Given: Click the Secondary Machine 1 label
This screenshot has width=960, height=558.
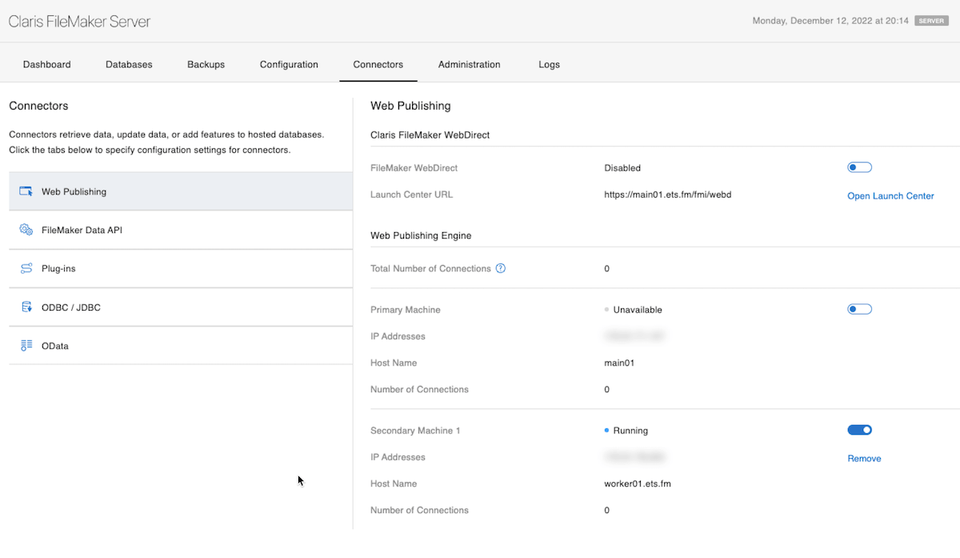Looking at the screenshot, I should (415, 431).
